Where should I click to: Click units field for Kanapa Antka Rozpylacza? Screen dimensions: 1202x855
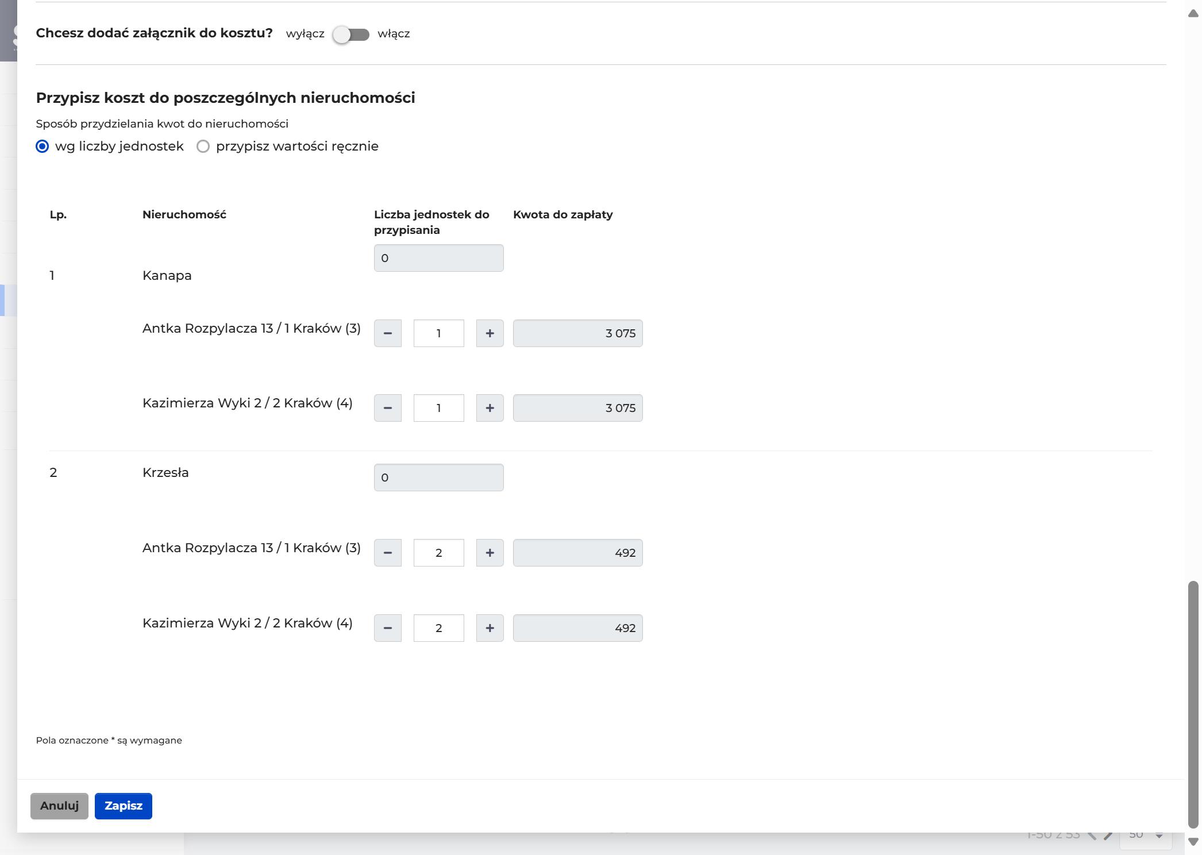(x=439, y=333)
